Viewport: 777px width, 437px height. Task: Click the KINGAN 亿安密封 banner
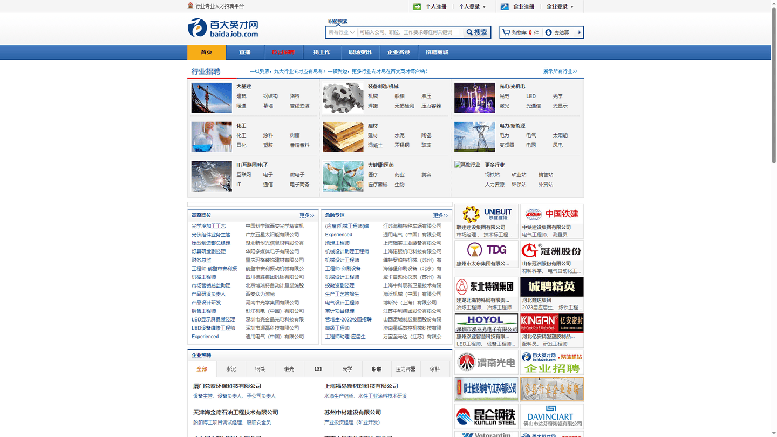click(x=552, y=323)
